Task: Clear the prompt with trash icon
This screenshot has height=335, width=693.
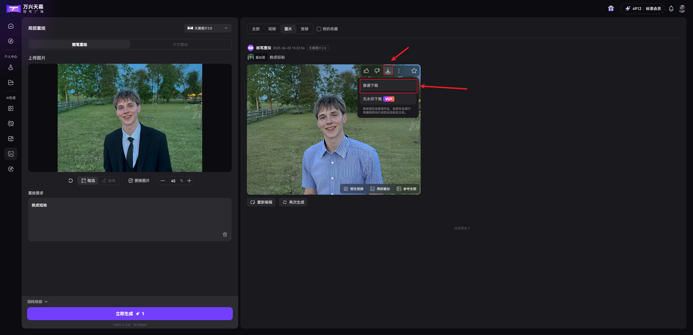Action: click(x=225, y=234)
